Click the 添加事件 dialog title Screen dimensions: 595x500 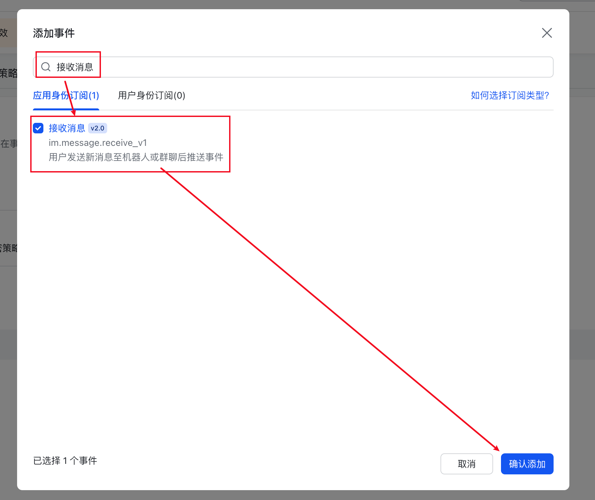coord(54,33)
